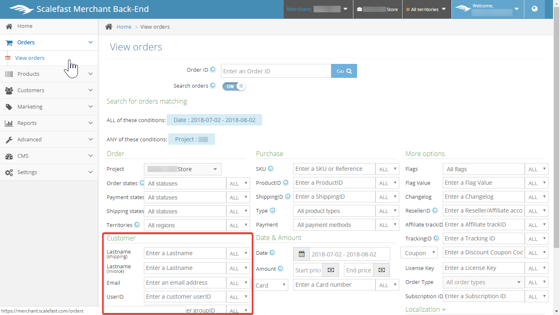Click the globe language icon in header
The height and width of the screenshot is (315, 560).
click(x=535, y=9)
